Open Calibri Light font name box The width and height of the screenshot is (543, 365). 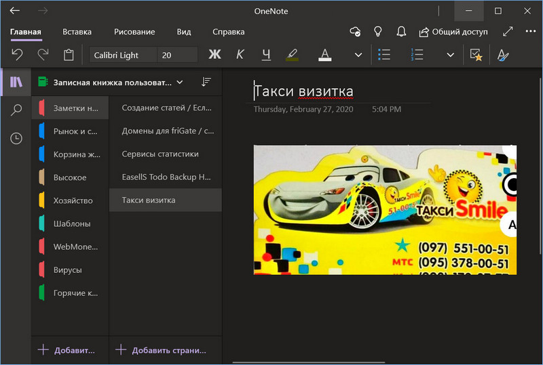pyautogui.click(x=123, y=55)
